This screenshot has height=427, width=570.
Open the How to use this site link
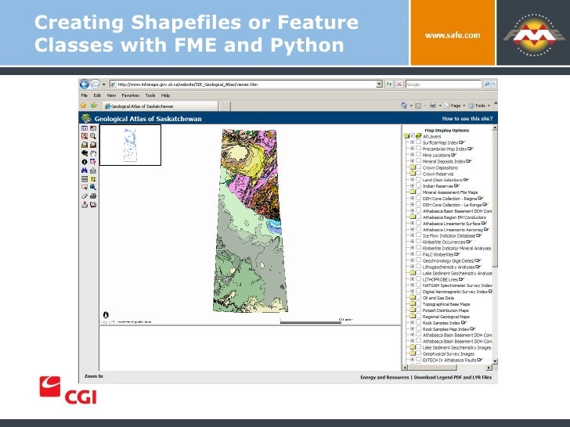(x=467, y=118)
